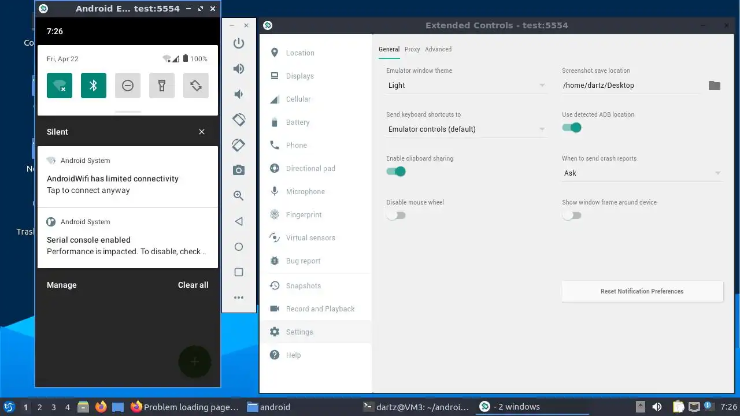The image size is (740, 416).
Task: Take a screenshot with the camera icon
Action: point(239,170)
